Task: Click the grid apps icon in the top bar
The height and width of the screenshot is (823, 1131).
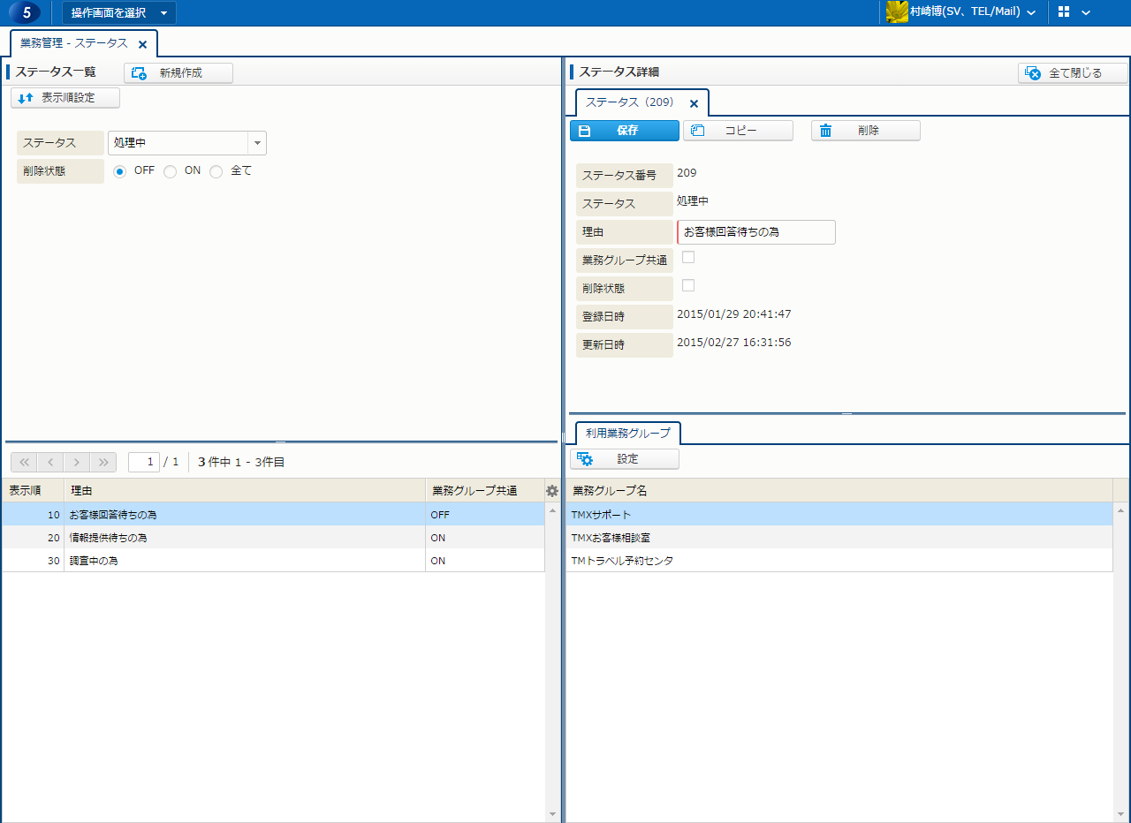Action: click(1064, 12)
